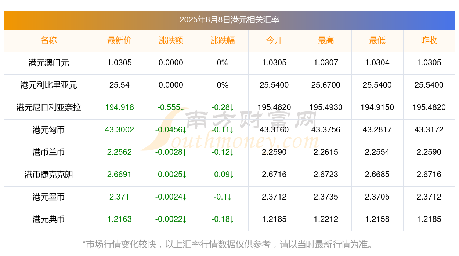Click latest price 2.6691
459x256 pixels.
pos(119,175)
